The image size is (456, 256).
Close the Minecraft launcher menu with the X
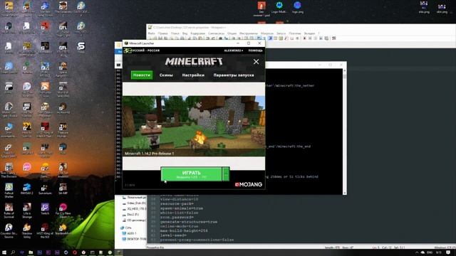click(x=256, y=62)
